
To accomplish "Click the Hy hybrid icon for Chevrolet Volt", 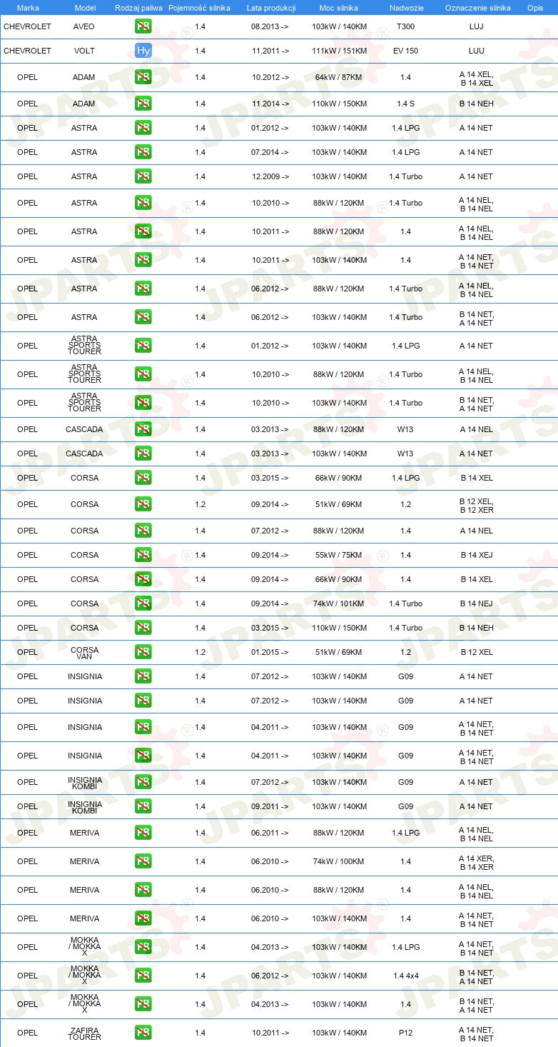I will [x=143, y=51].
